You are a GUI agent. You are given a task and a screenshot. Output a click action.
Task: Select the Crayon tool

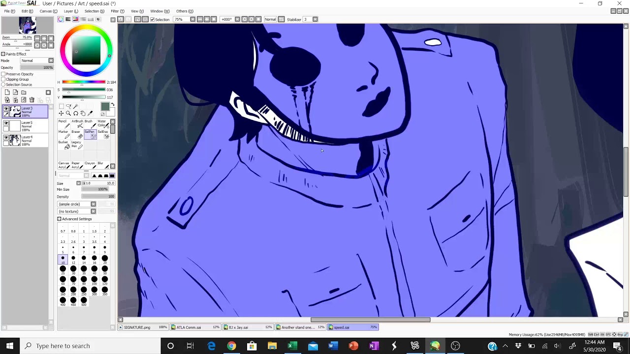[90, 165]
